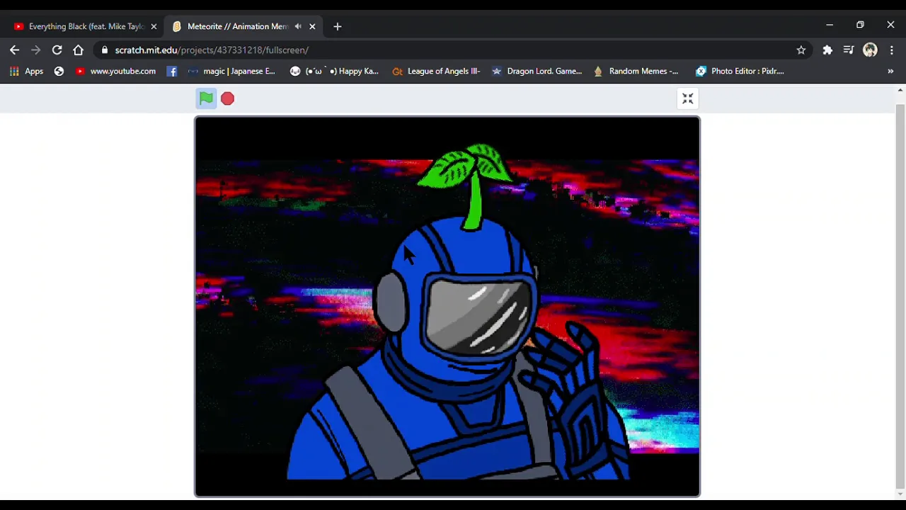Open the www.youtube.com bookmark
Image resolution: width=906 pixels, height=510 pixels.
coord(115,71)
